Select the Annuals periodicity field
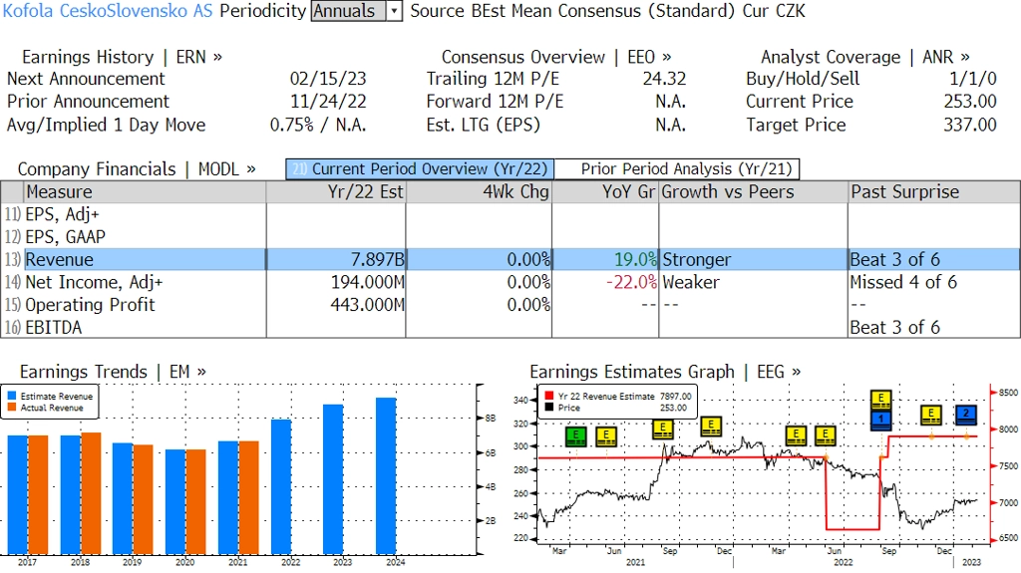Screen dimensions: 1021x573 [348, 11]
